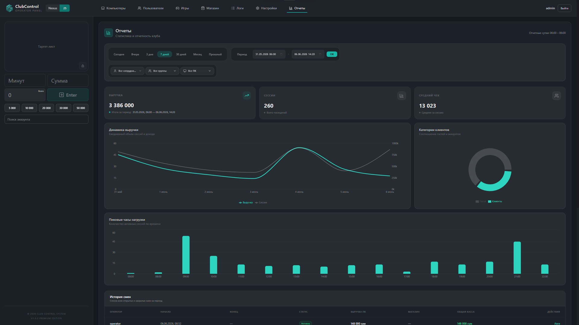
Task: Expand the Все группы dropdown
Action: coord(162,71)
